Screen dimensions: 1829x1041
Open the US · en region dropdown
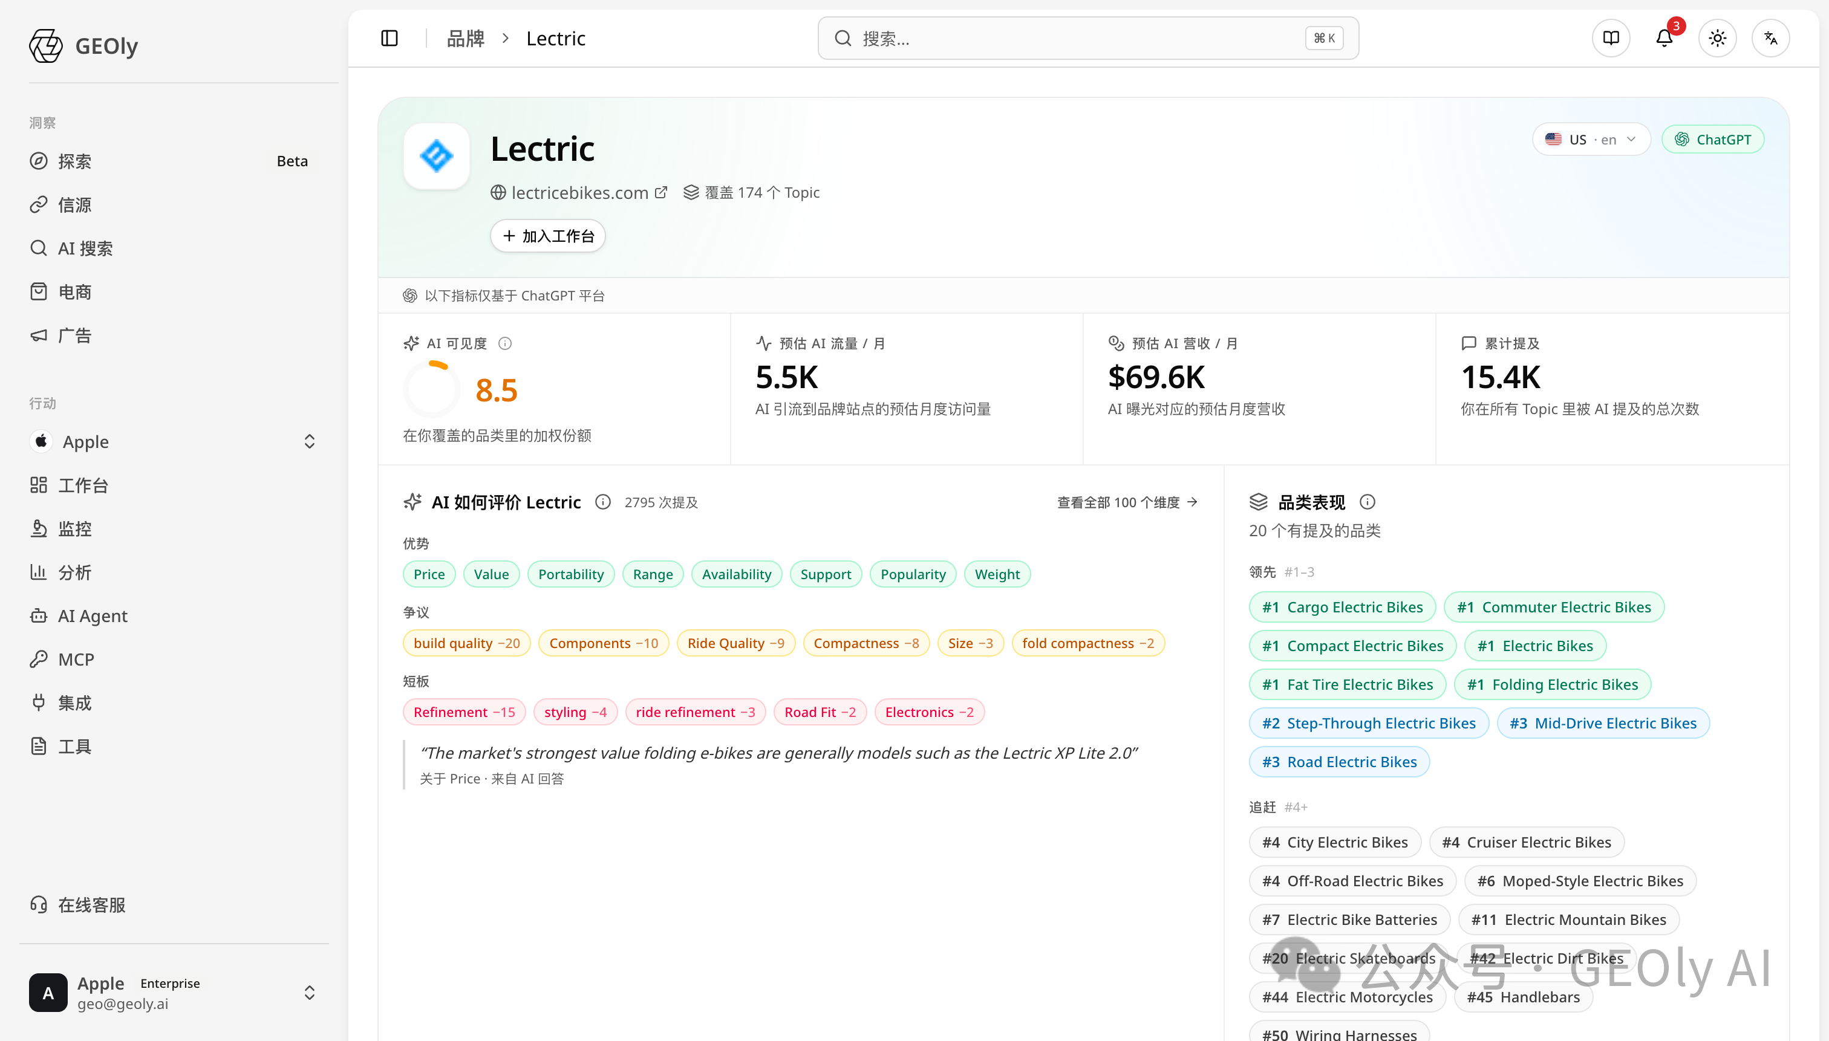(x=1591, y=140)
